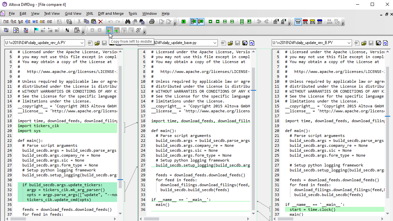
Task: Jump to the next difference
Action: [x=210, y=22]
